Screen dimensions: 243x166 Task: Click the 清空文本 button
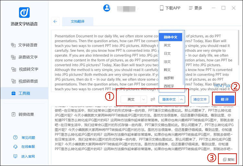tap(200, 100)
